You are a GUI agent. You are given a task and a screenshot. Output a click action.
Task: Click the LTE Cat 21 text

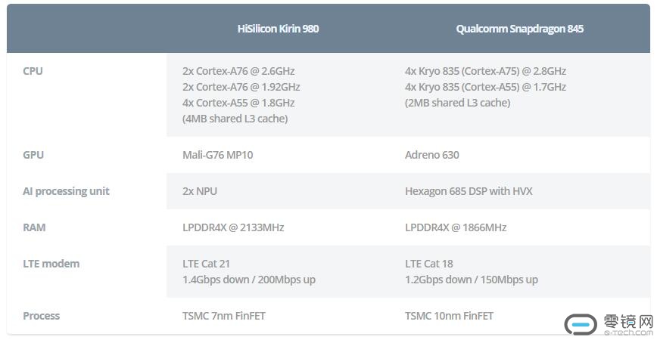click(x=206, y=264)
